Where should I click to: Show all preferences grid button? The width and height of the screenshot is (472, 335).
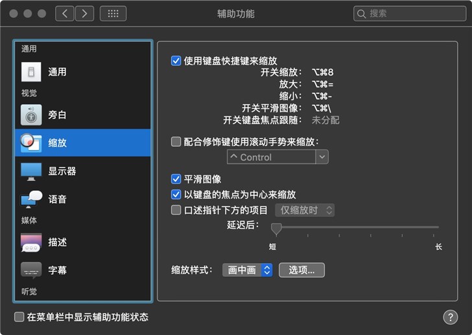point(113,14)
